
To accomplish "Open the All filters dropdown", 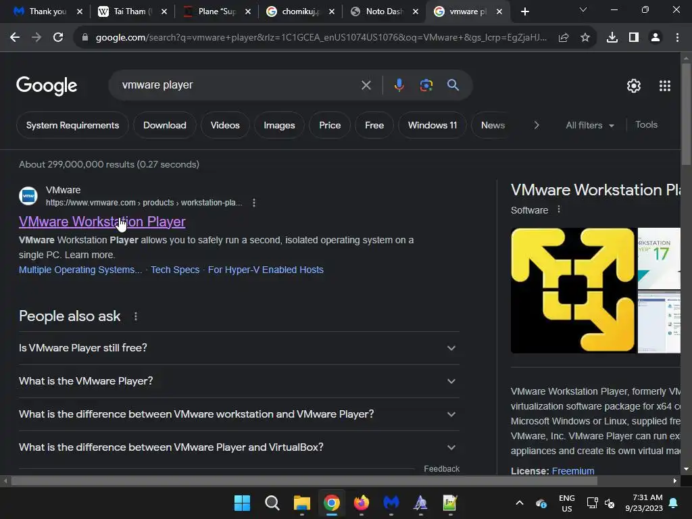I will point(590,125).
